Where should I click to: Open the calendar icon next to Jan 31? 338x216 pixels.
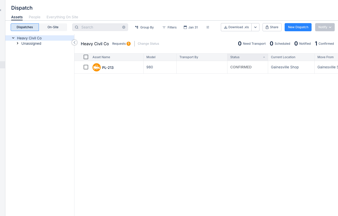click(x=185, y=27)
